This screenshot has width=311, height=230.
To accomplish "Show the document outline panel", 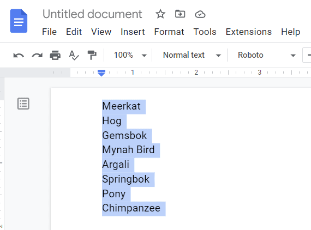I will pyautogui.click(x=23, y=104).
